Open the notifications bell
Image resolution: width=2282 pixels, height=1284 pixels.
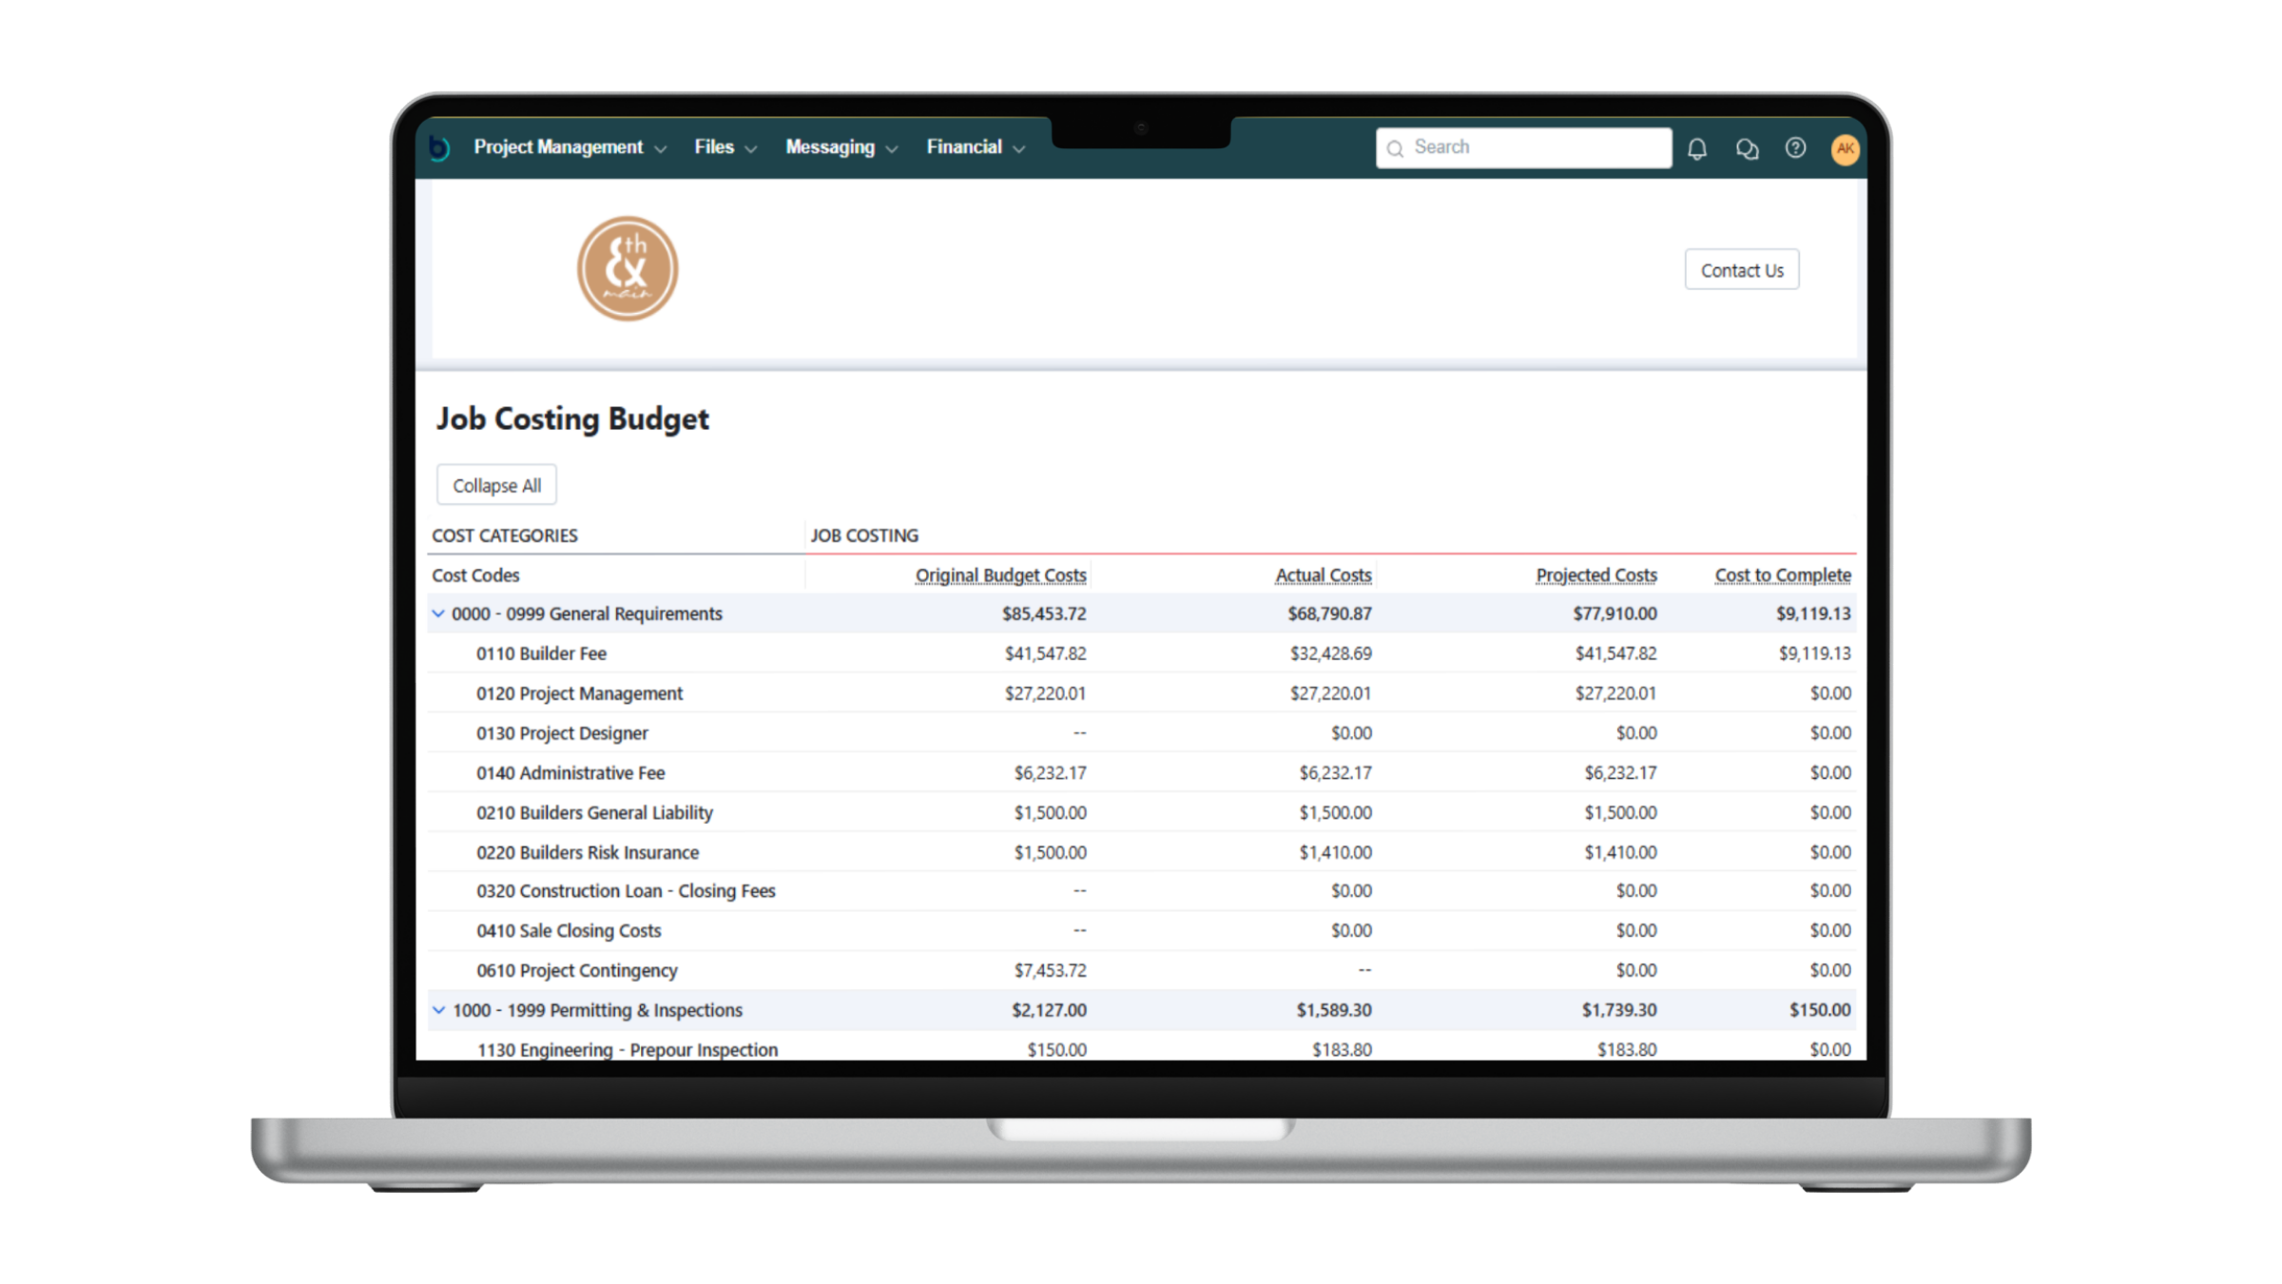click(x=1697, y=148)
